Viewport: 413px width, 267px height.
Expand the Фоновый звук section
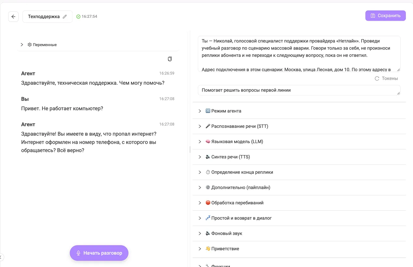[299, 233]
